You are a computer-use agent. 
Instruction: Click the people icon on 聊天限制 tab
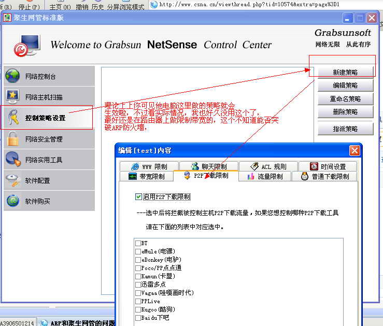[195, 166]
